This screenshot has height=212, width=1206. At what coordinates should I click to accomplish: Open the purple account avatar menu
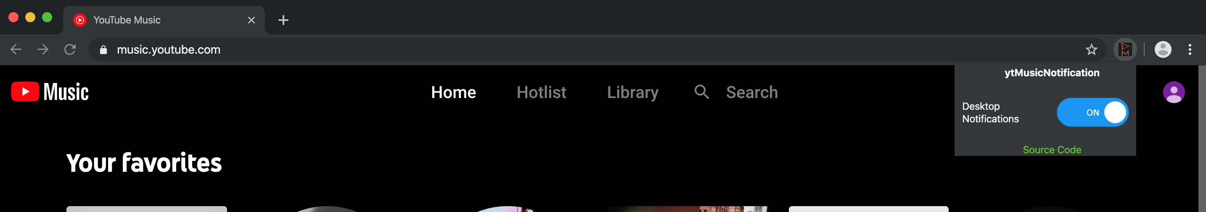1174,92
